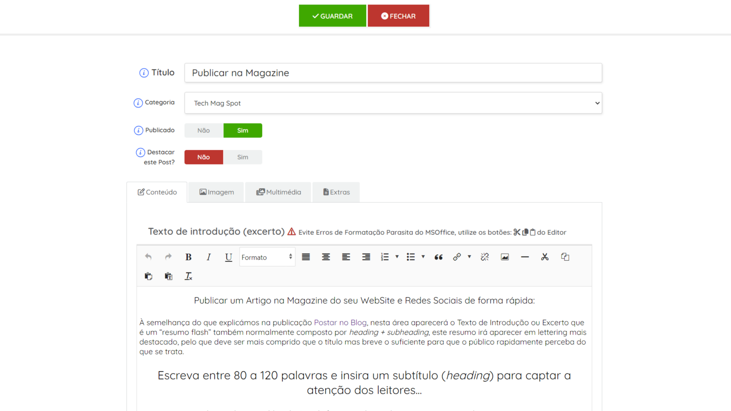The width and height of the screenshot is (731, 411).
Task: Insert horizontal line from toolbar
Action: point(525,257)
